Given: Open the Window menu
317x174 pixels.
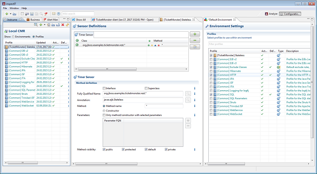Looking at the screenshot, I should click(x=14, y=8).
